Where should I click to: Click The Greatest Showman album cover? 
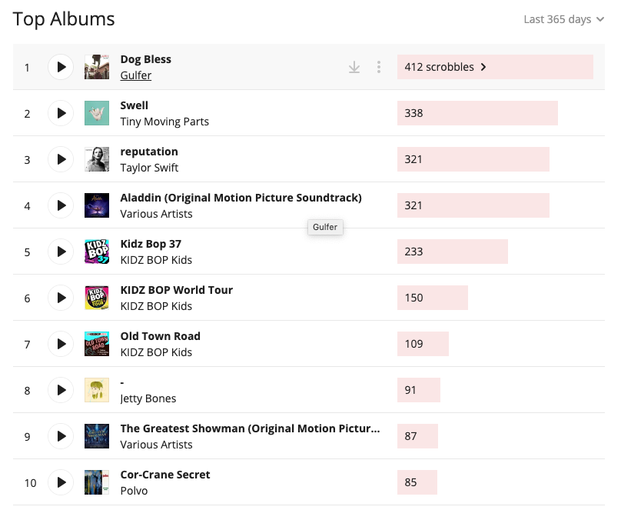click(97, 436)
